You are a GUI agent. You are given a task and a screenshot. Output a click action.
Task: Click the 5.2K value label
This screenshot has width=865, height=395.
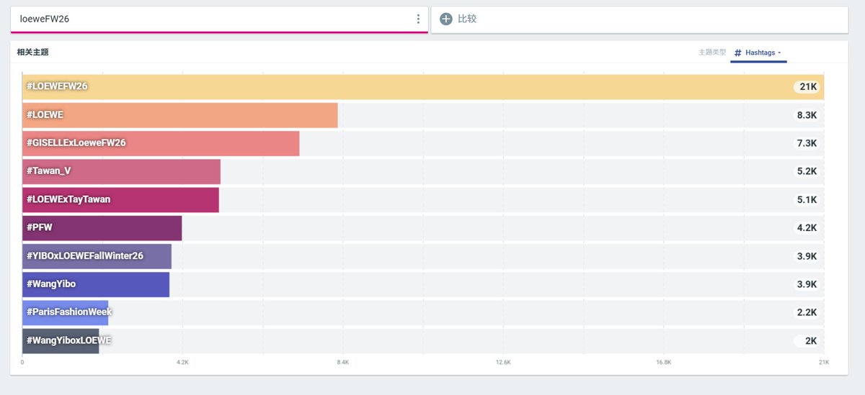807,171
